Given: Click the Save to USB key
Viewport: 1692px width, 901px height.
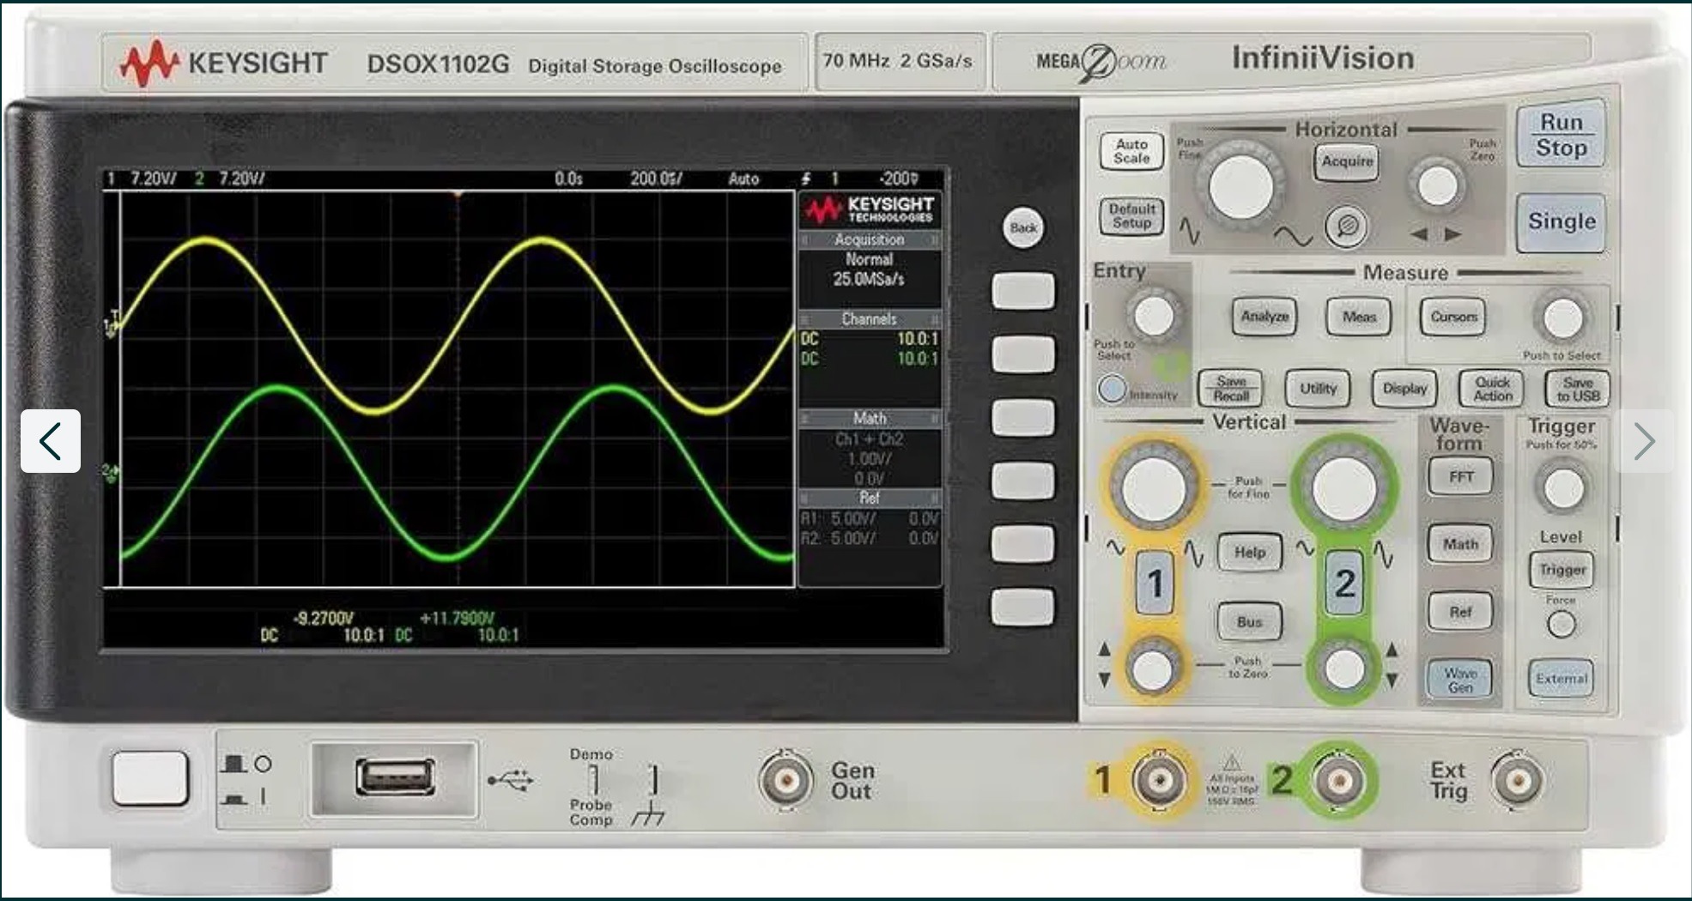Looking at the screenshot, I should [1578, 389].
